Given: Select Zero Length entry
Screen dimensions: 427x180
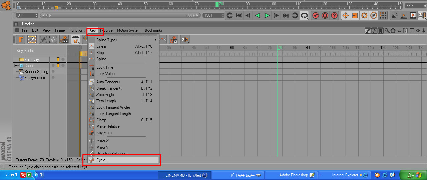Looking at the screenshot, I should coord(123,101).
